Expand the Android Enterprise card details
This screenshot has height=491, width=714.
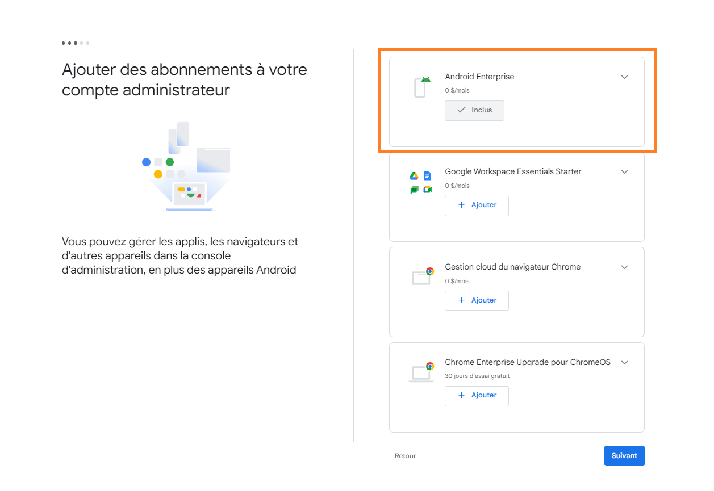tap(625, 77)
